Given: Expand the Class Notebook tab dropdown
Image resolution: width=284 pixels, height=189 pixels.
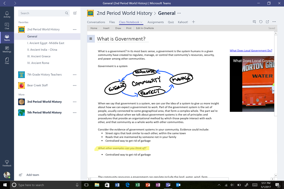Looking at the screenshot, I should pos(141,22).
